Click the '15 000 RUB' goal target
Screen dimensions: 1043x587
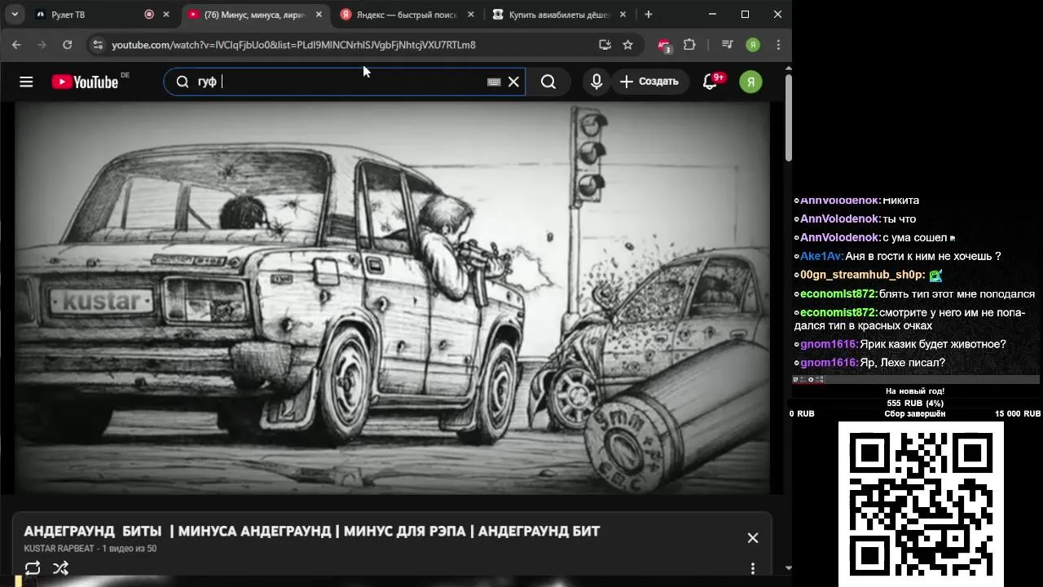1017,414
